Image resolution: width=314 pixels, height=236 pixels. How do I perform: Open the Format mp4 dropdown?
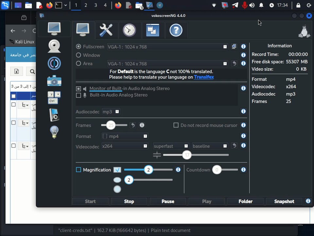point(125,136)
